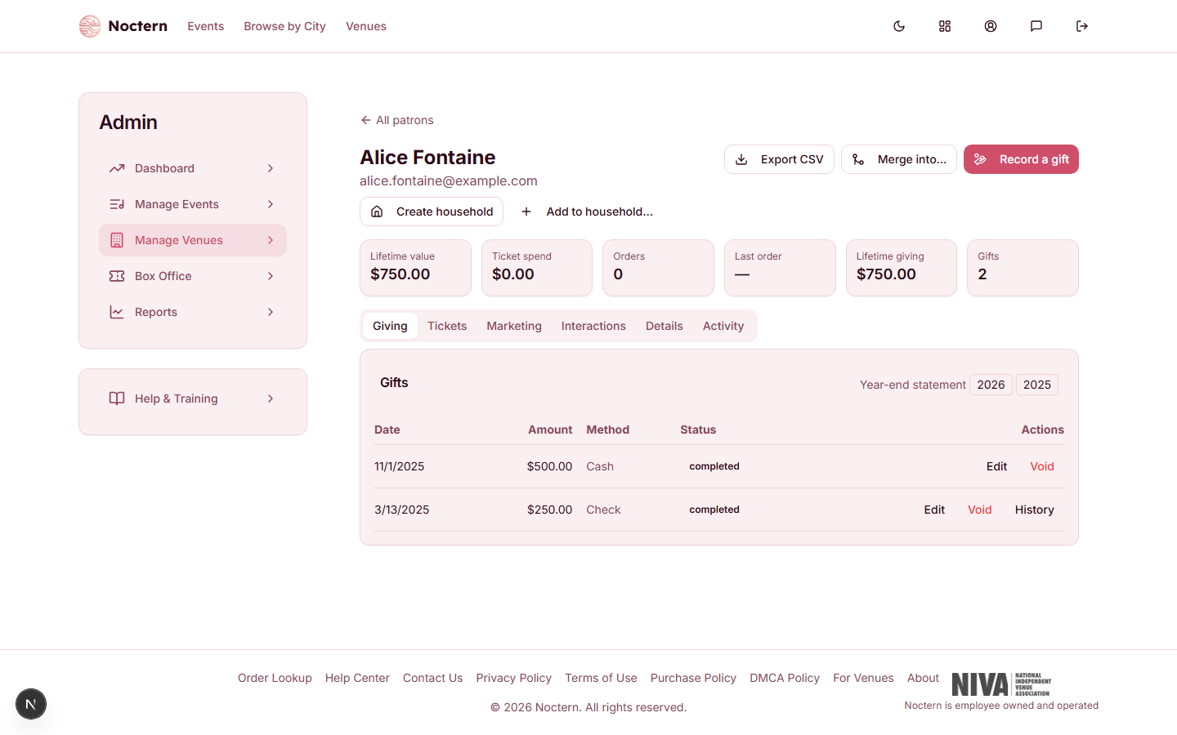This screenshot has height=735, width=1177.
Task: Open the Order Lookup footer link
Action: pos(275,678)
